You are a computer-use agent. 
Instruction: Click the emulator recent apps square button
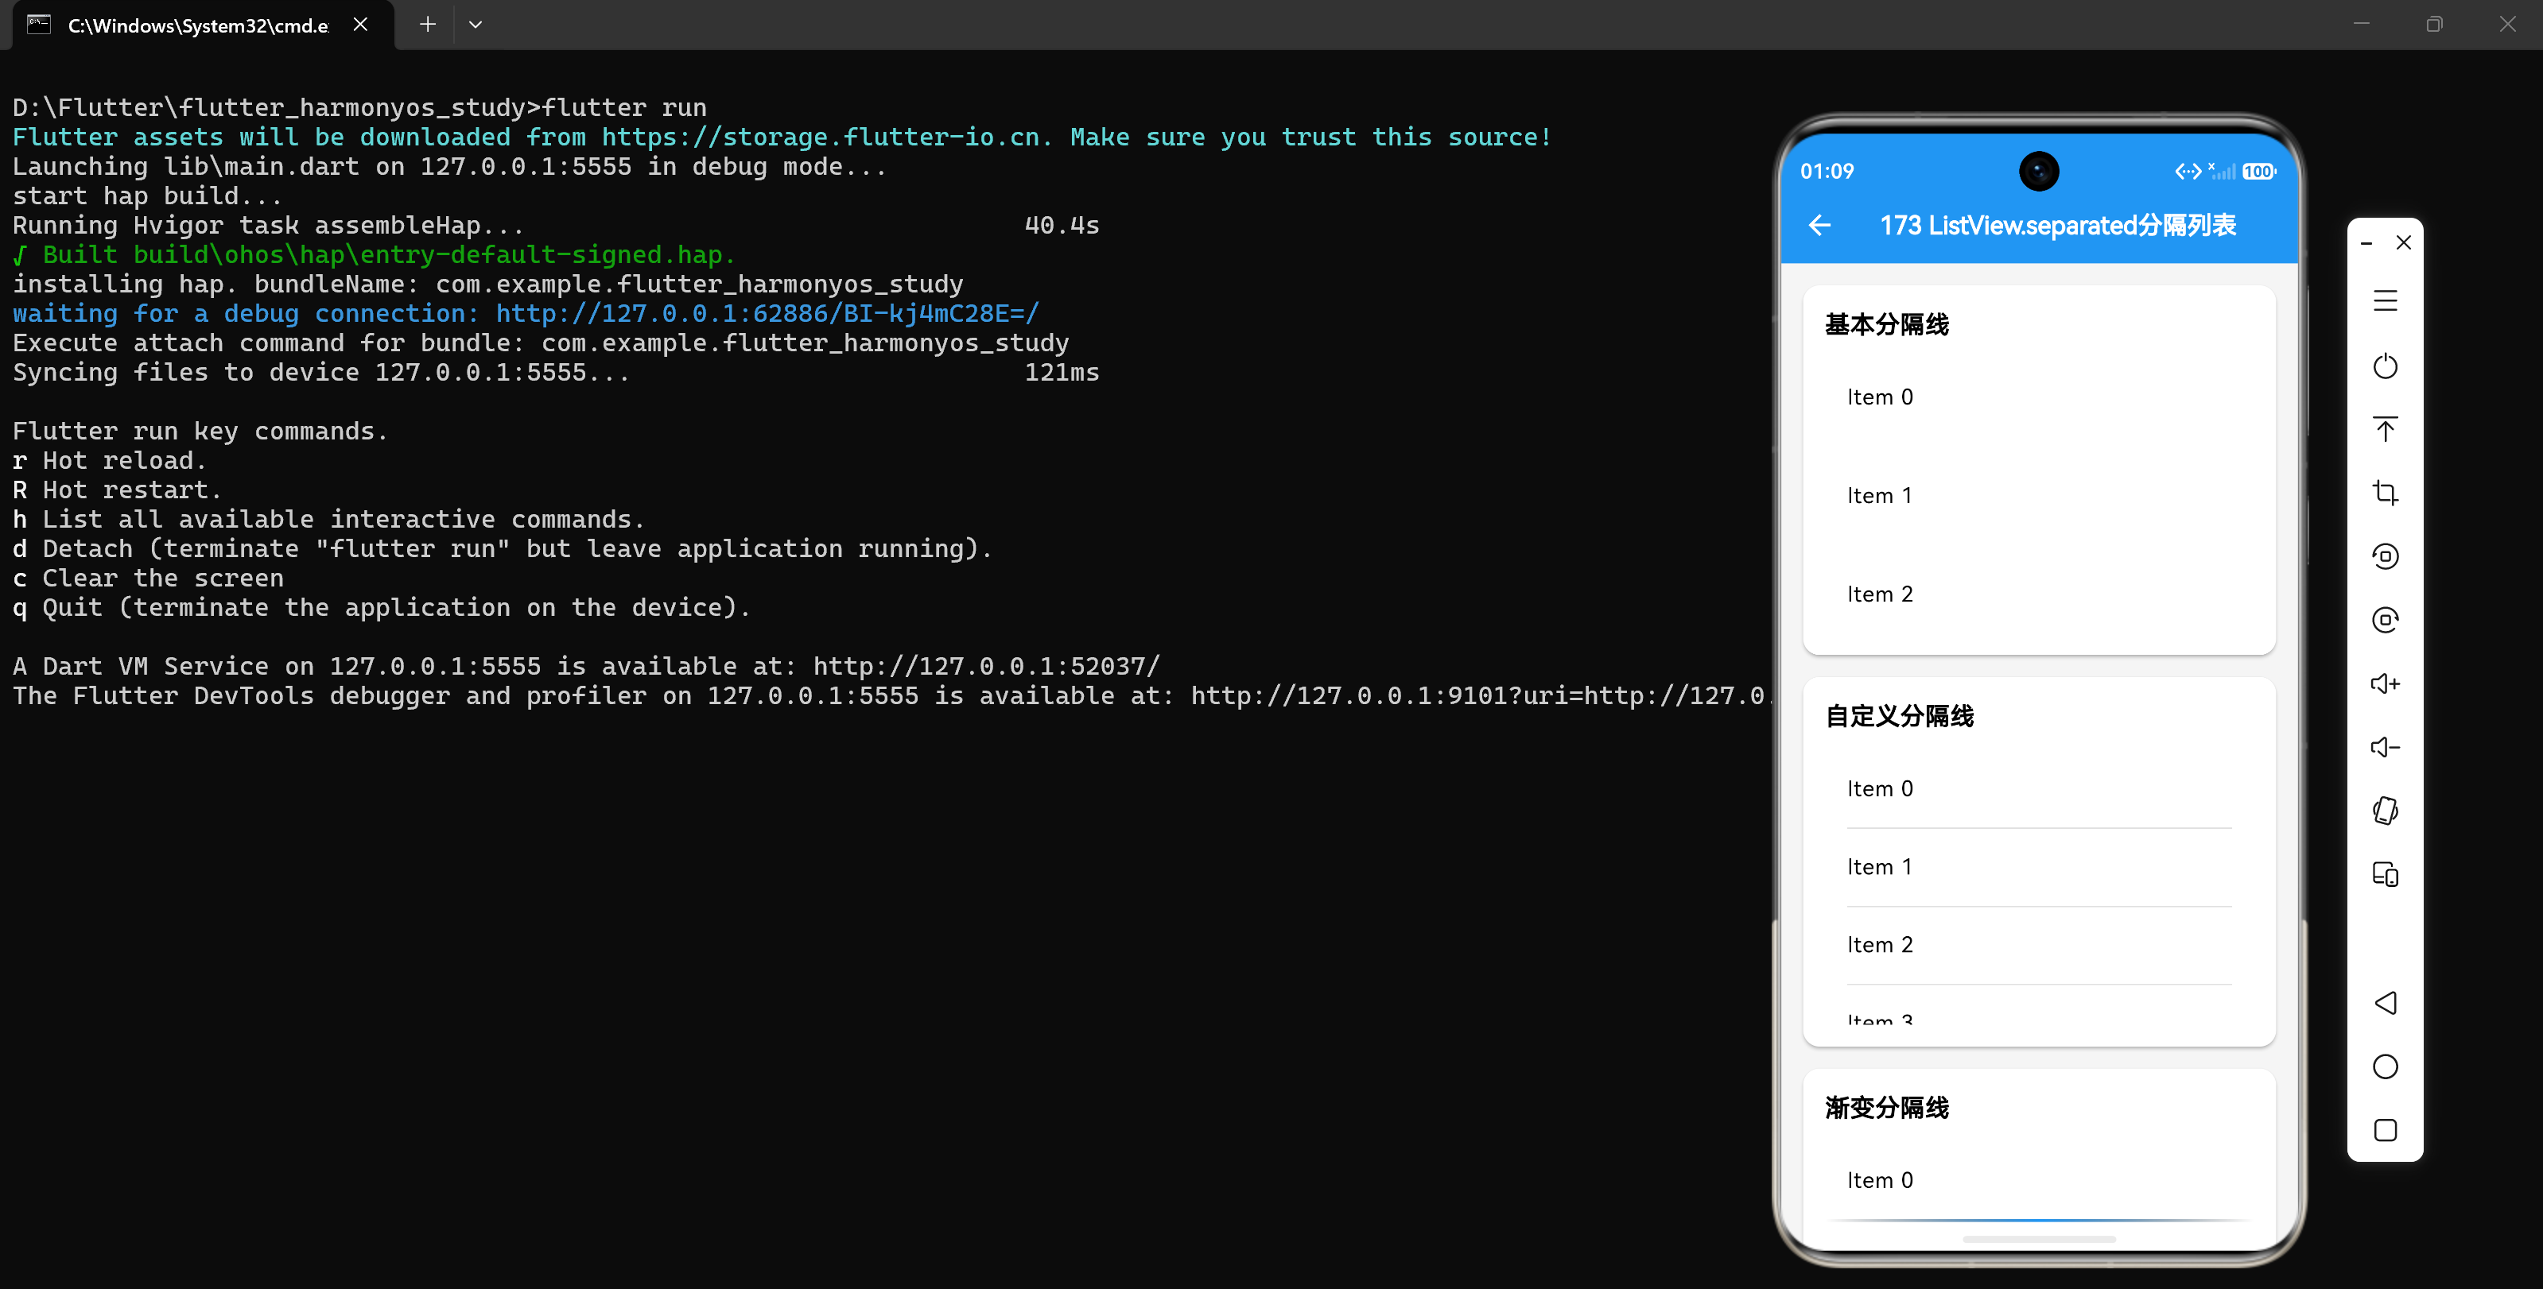tap(2385, 1130)
